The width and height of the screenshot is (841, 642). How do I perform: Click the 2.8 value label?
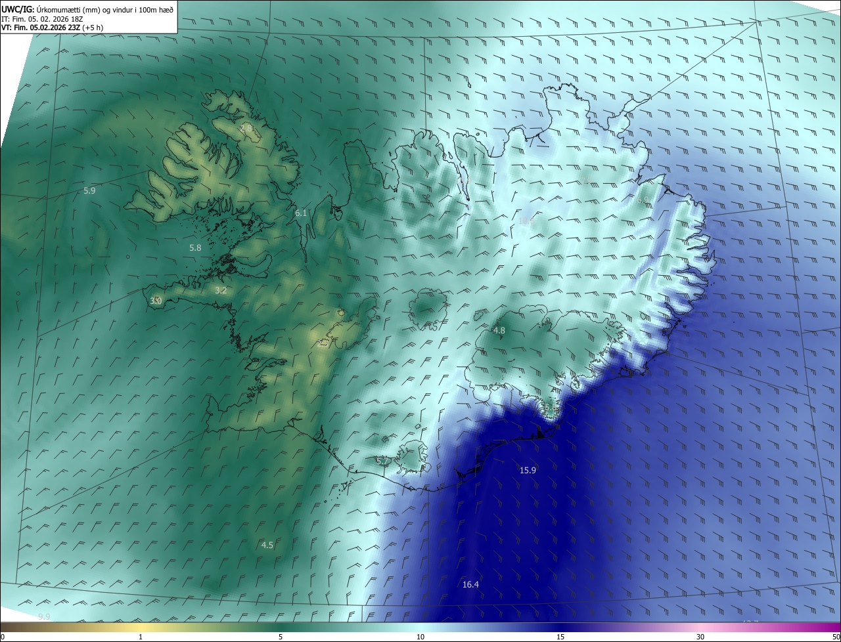[x=247, y=129]
